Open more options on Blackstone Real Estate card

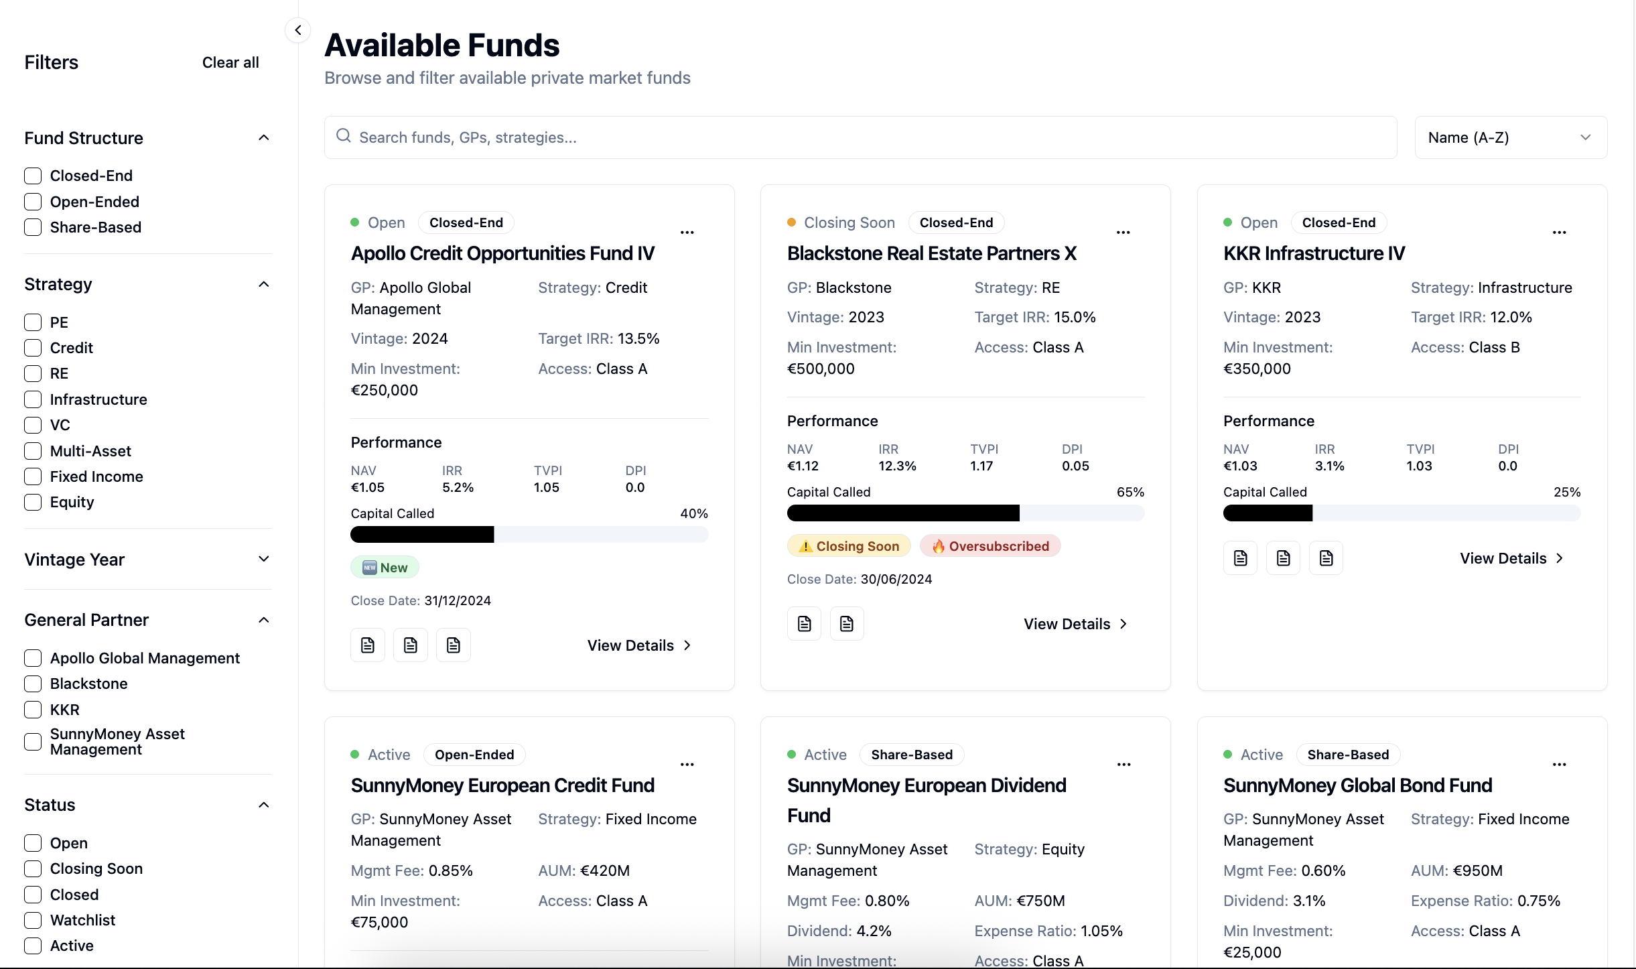1123,233
